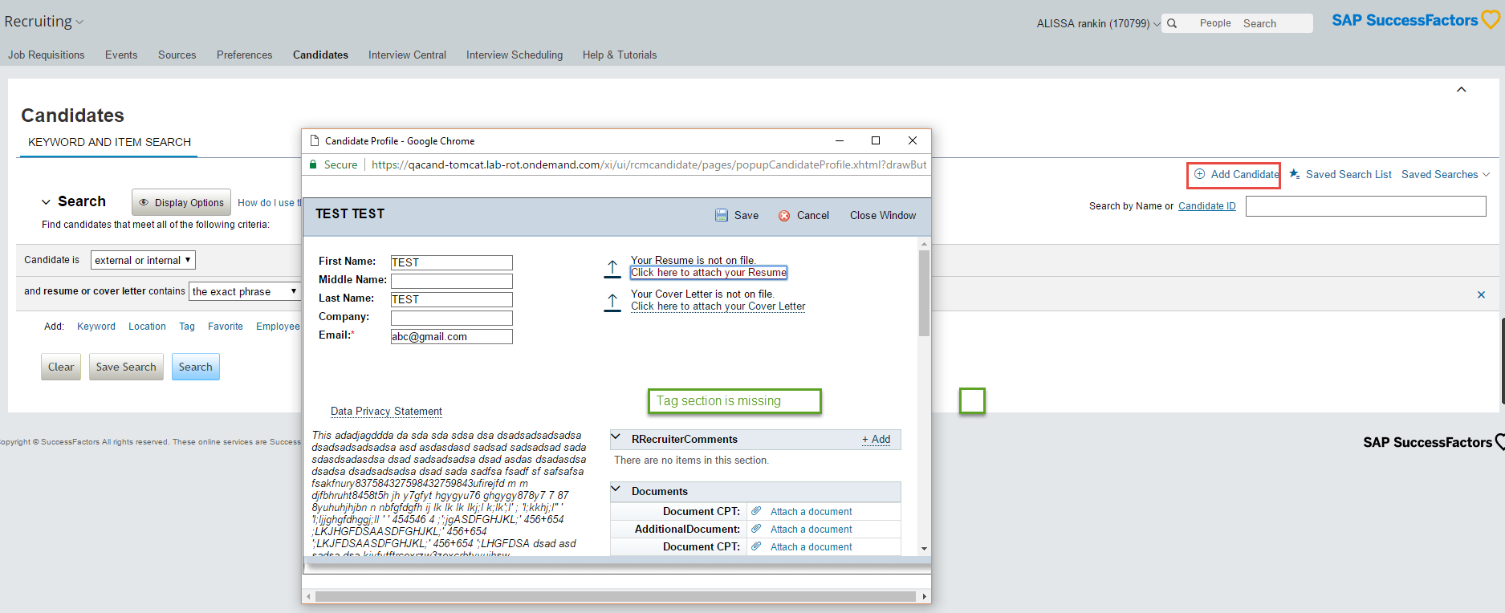
Task: Open Preferences menu item
Action: [245, 55]
